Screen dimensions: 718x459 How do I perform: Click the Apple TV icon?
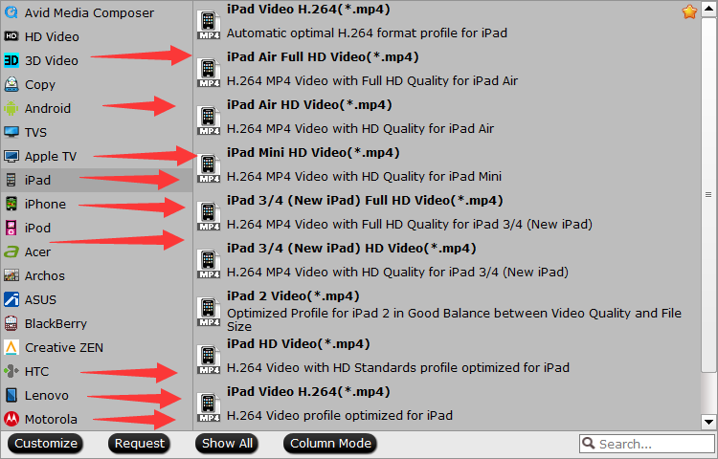tap(11, 156)
